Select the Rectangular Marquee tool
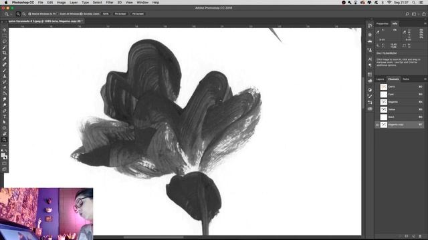 point(5,35)
